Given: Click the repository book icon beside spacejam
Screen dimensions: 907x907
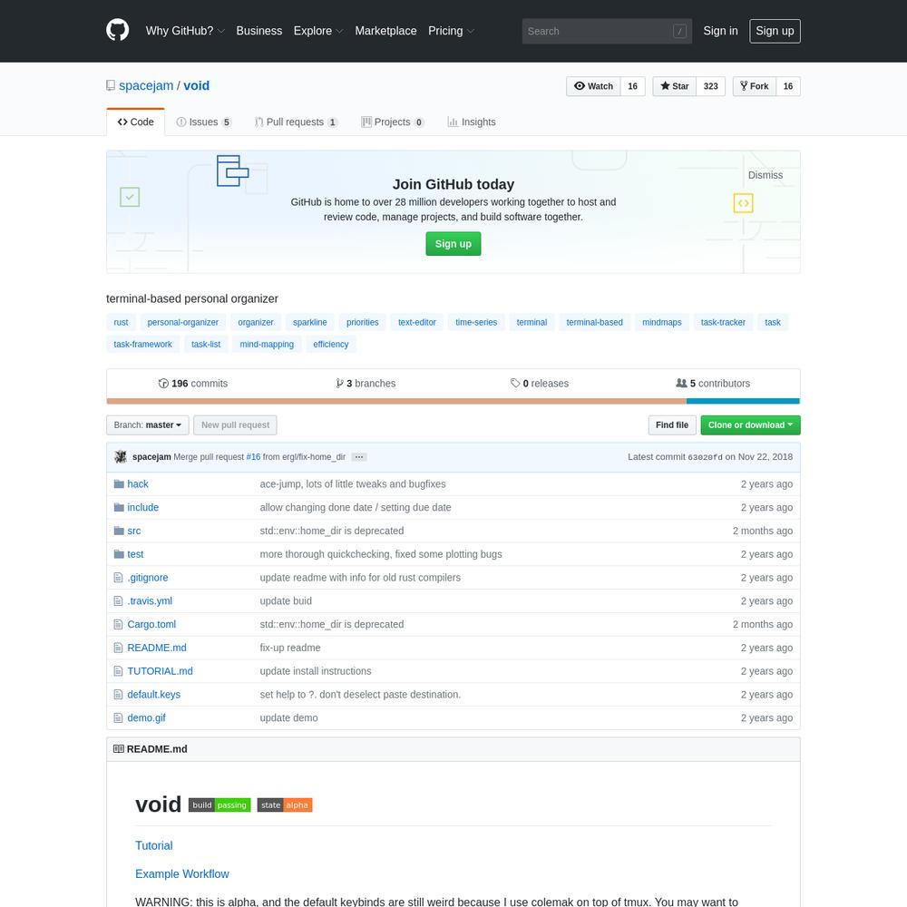Looking at the screenshot, I should (x=111, y=85).
